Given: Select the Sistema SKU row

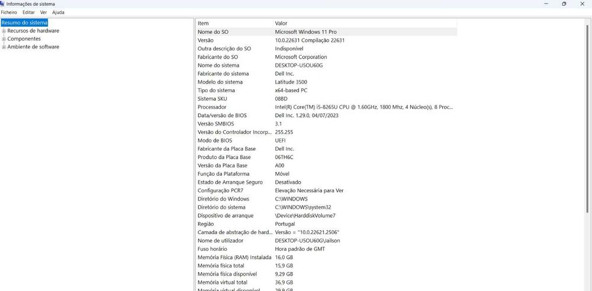Looking at the screenshot, I should (326, 99).
